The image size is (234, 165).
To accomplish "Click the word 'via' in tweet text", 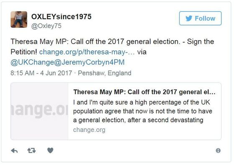I will (x=142, y=52).
